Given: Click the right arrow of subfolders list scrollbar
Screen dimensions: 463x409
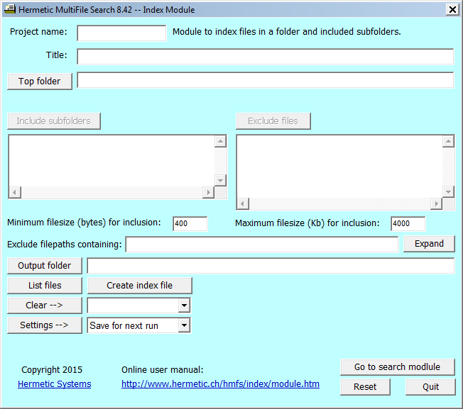Looking at the screenshot, I should [x=209, y=192].
